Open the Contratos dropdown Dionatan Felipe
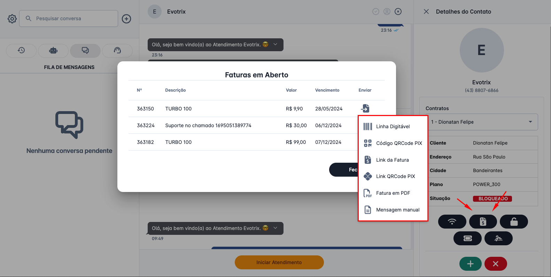This screenshot has width=551, height=277. tap(482, 122)
